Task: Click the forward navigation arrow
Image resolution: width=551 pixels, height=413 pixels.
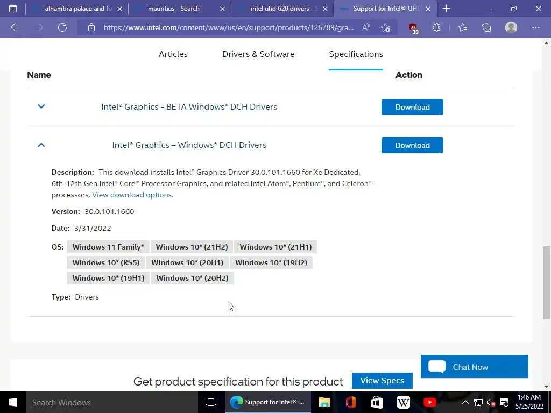Action: click(x=39, y=27)
